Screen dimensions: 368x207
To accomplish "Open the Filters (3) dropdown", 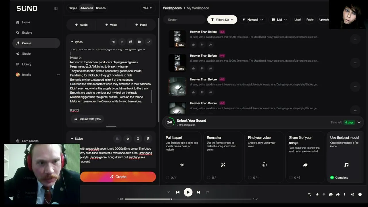I will tap(222, 20).
